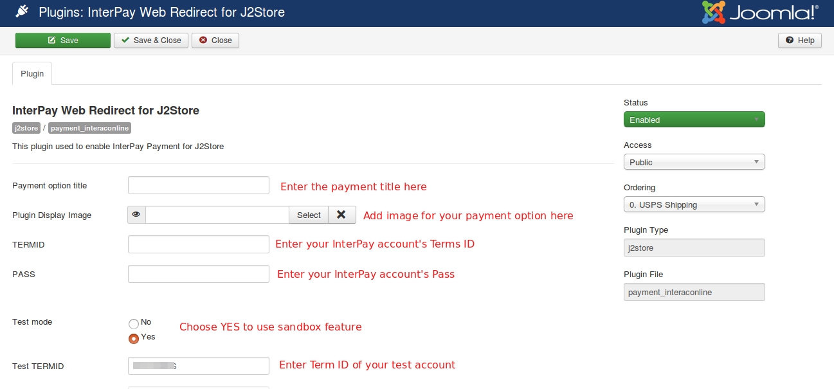Screen dimensions: 834x389
Task: Clear the plugin display image with X button
Action: coord(342,215)
